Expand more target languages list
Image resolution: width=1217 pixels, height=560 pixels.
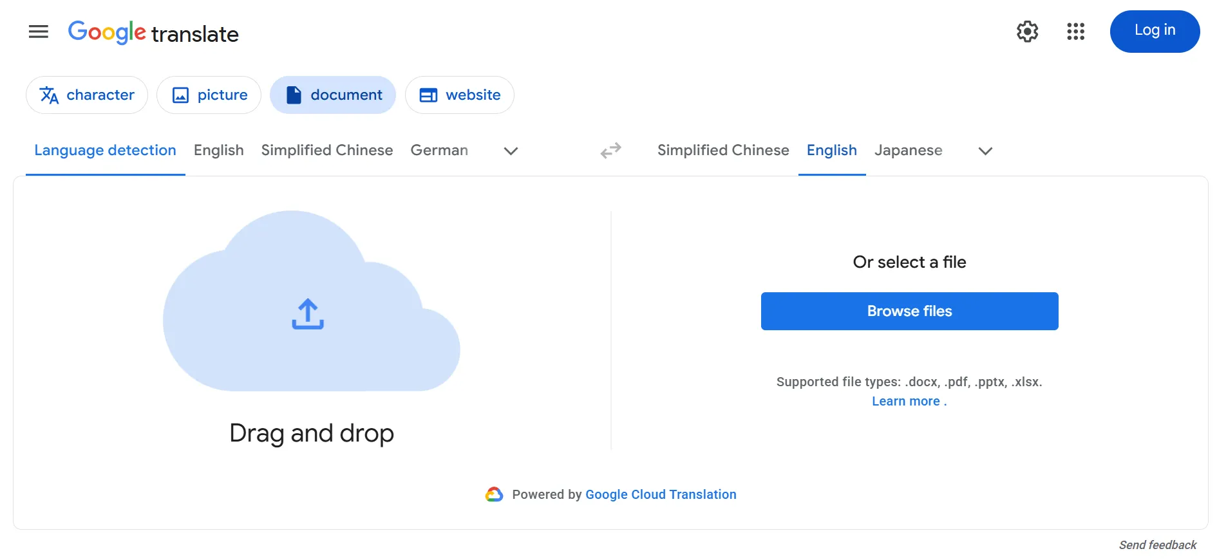pos(985,151)
